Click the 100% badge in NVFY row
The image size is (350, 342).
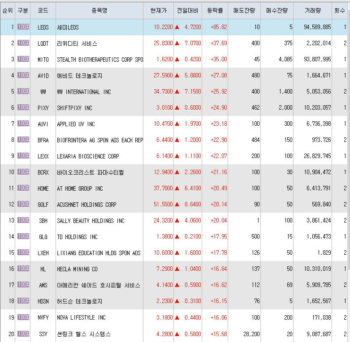(x=23, y=317)
